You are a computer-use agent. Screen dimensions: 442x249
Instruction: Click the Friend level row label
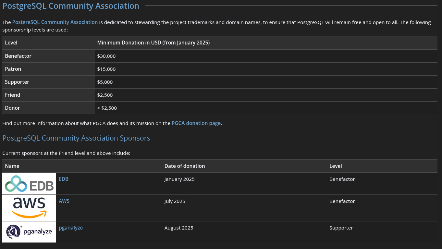48,95
